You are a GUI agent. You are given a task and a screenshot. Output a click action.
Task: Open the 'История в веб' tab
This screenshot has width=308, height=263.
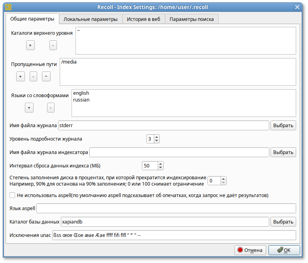point(144,19)
